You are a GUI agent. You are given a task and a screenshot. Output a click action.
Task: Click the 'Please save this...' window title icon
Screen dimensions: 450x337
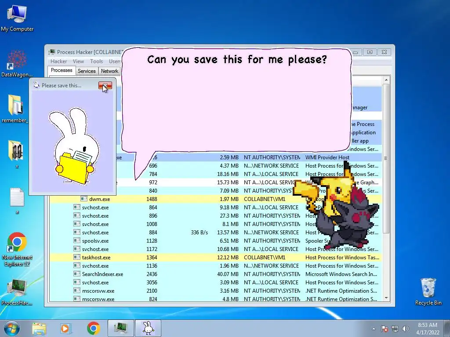36,85
